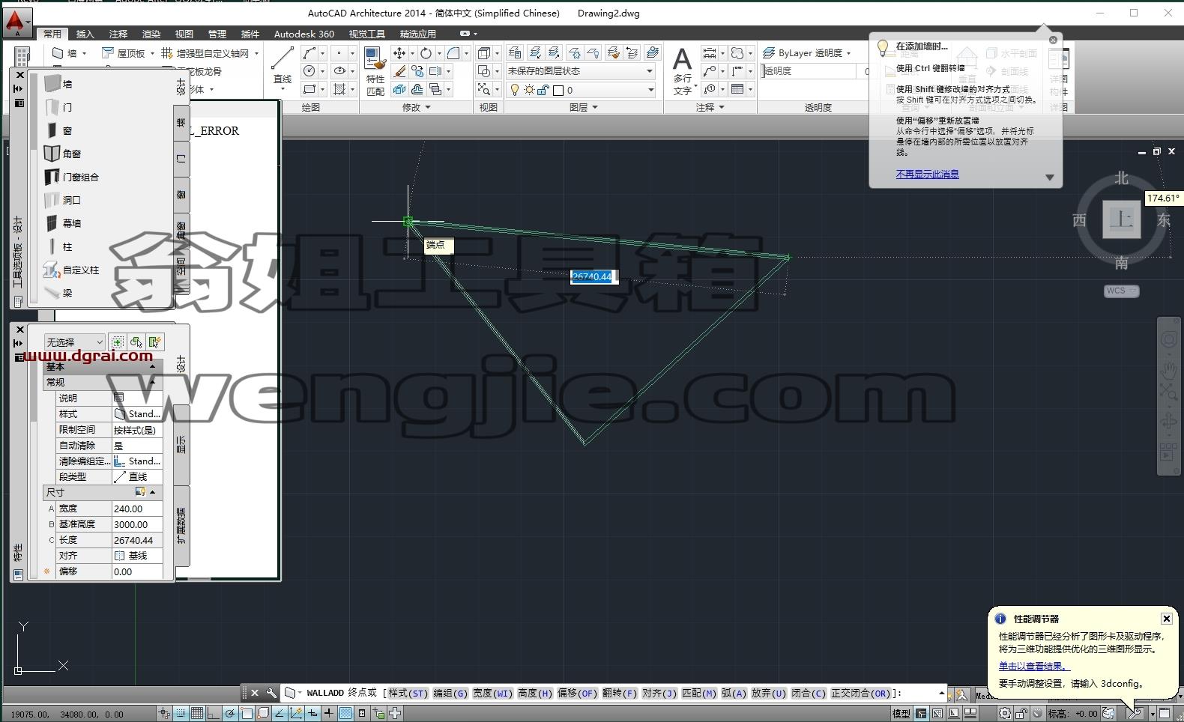1184x722 pixels.
Task: Switch to the 注释 ribbon tab
Action: point(118,34)
